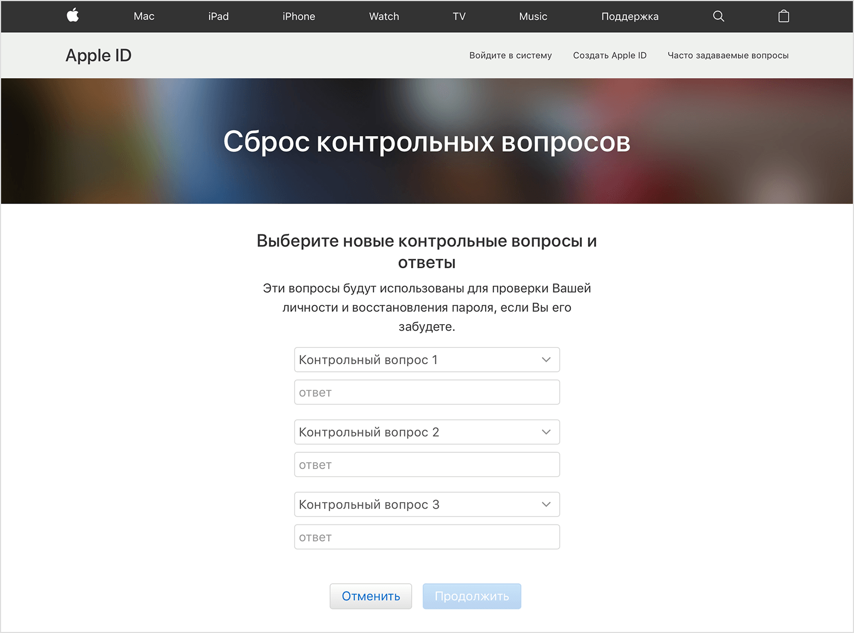The width and height of the screenshot is (854, 633).
Task: Click the first ответ input field
Action: tap(426, 393)
